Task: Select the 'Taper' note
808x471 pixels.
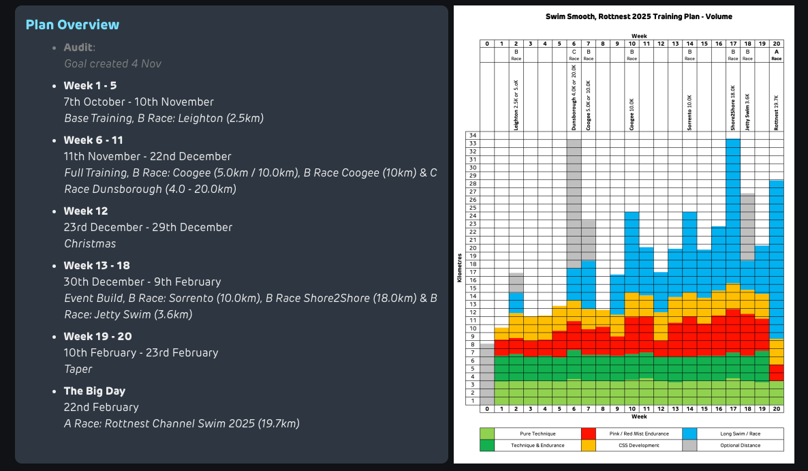Action: coord(78,369)
